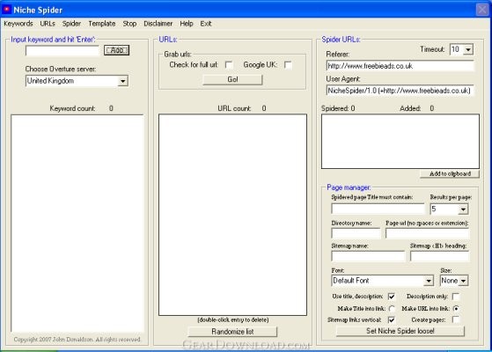492x352 pixels.
Task: Enable Description only checkbox
Action: coord(456,297)
